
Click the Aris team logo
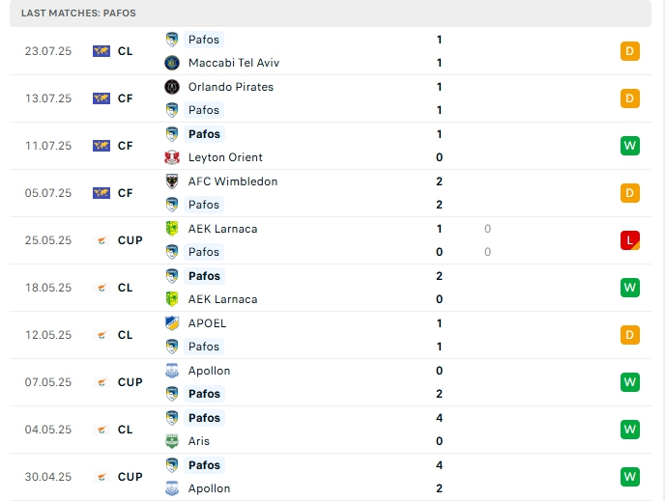172,441
